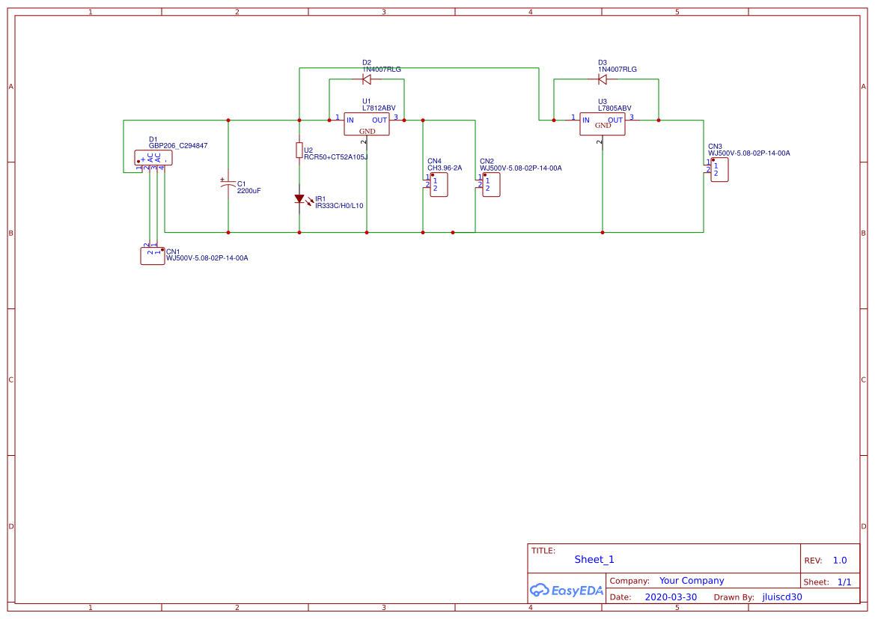Image resolution: width=875 pixels, height=619 pixels.
Task: Click the GND pin label of U1
Action: pyautogui.click(x=366, y=131)
